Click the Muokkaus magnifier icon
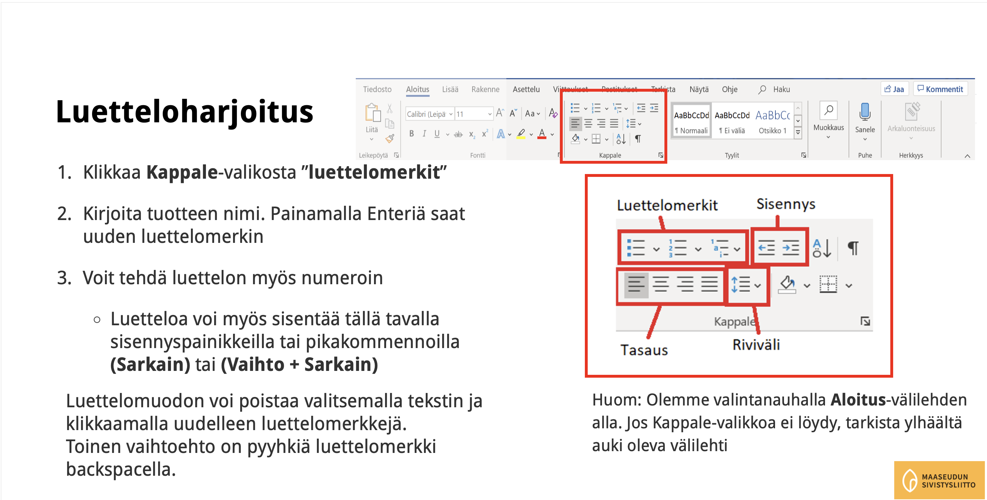 pyautogui.click(x=828, y=111)
